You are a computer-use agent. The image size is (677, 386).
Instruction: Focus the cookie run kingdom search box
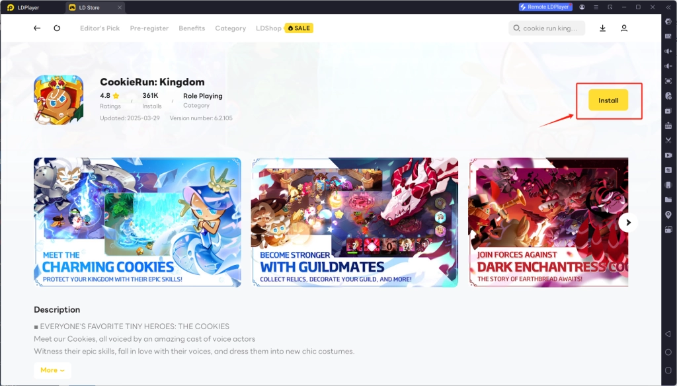tap(547, 28)
